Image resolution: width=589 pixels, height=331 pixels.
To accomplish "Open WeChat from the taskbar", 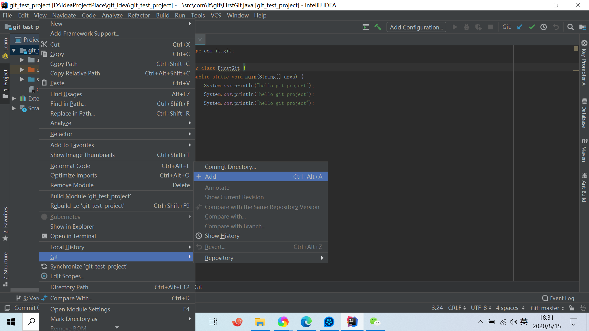I will coord(375,322).
